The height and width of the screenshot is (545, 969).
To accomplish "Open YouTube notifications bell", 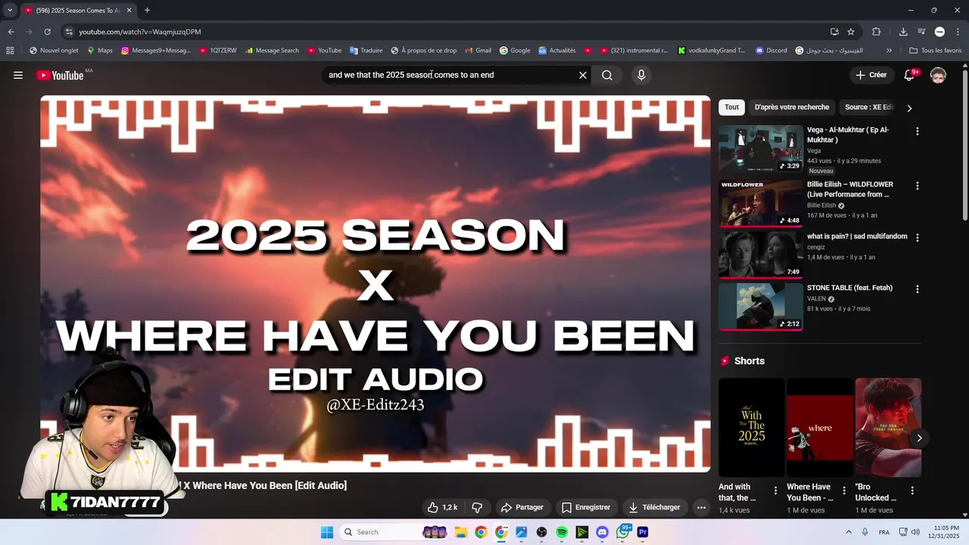I will (909, 75).
